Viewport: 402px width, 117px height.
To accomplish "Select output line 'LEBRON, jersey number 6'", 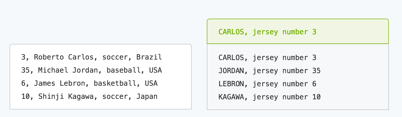I will coord(267,84).
